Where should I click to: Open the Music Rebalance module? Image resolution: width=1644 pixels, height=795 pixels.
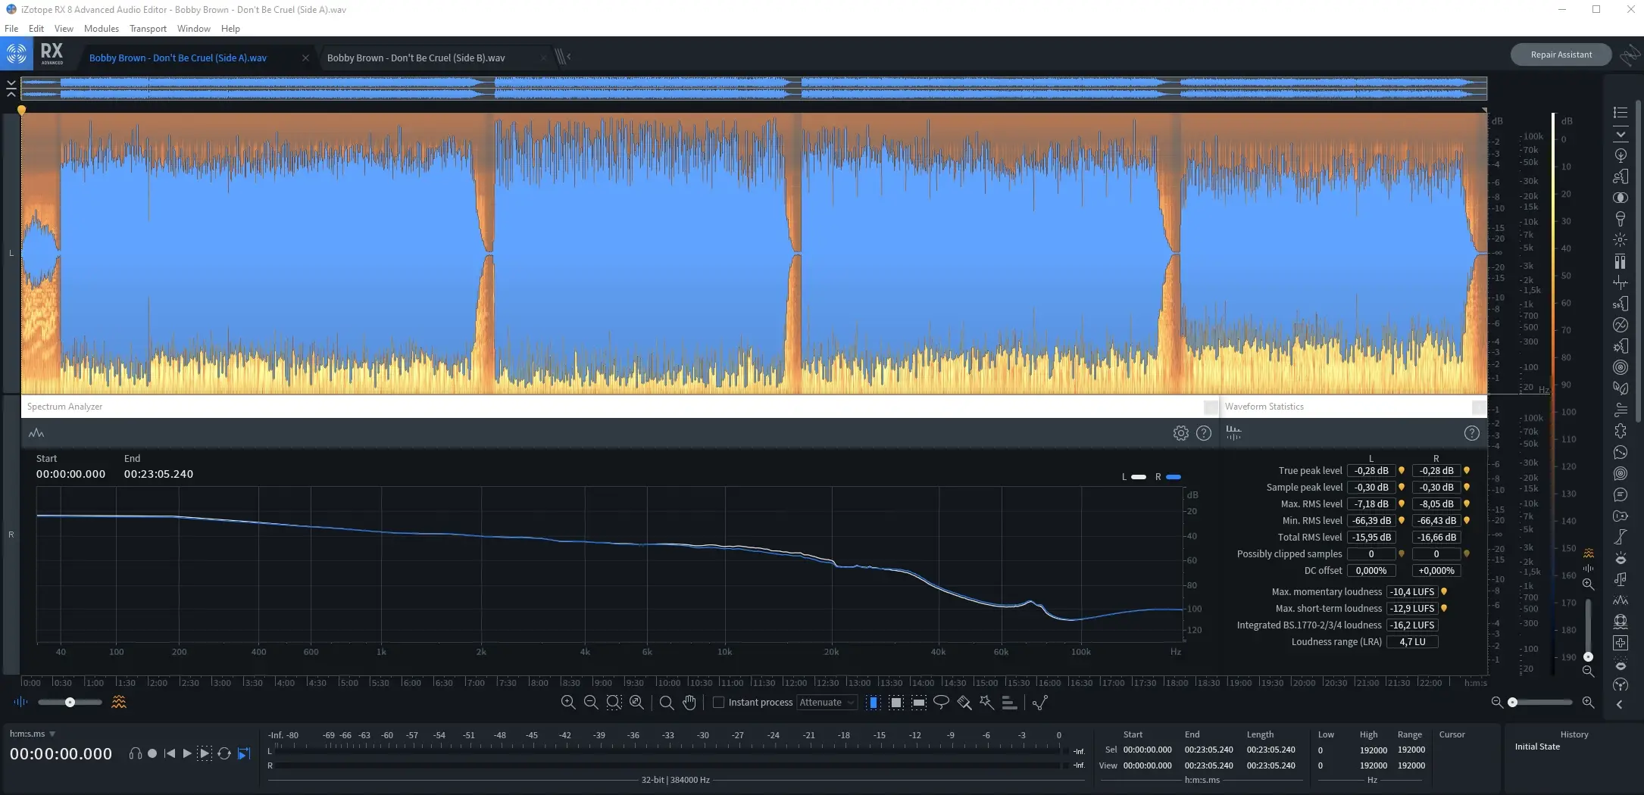click(x=1621, y=579)
